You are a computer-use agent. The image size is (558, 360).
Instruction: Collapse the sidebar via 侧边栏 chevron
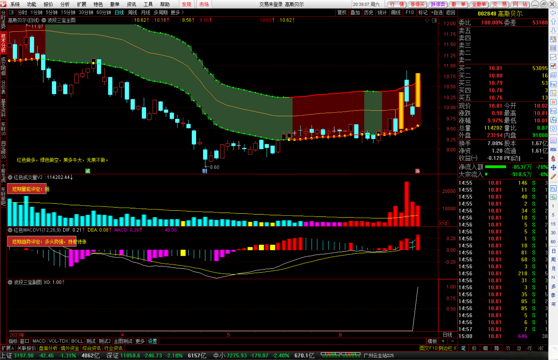[x=455, y=348]
